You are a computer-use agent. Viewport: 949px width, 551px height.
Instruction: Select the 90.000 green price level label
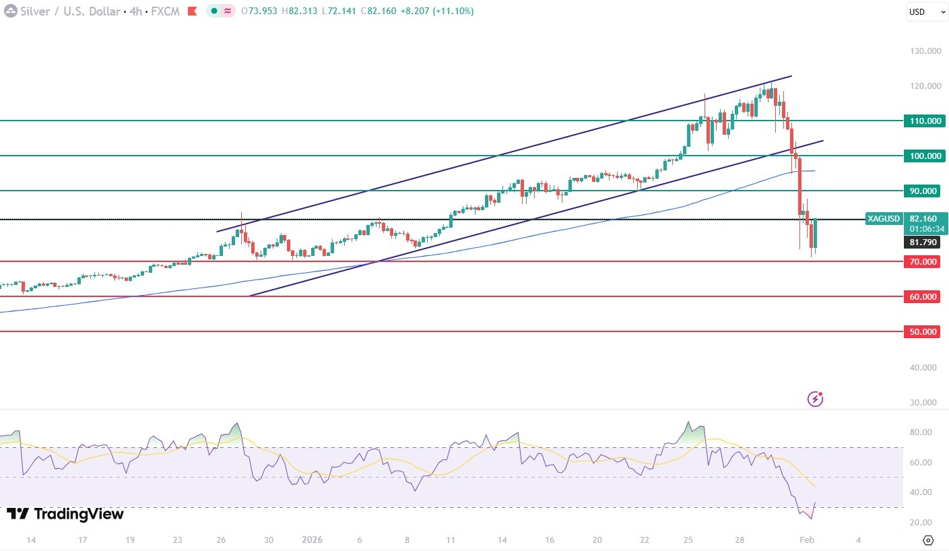[922, 191]
